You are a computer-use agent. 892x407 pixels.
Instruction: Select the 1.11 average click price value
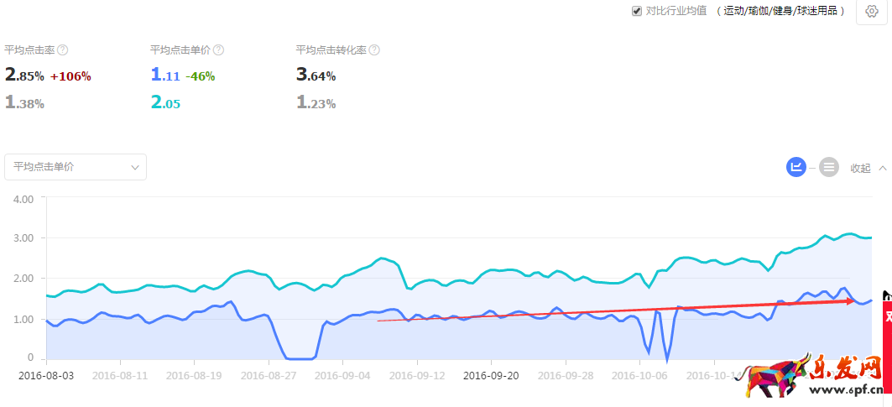[x=165, y=76]
